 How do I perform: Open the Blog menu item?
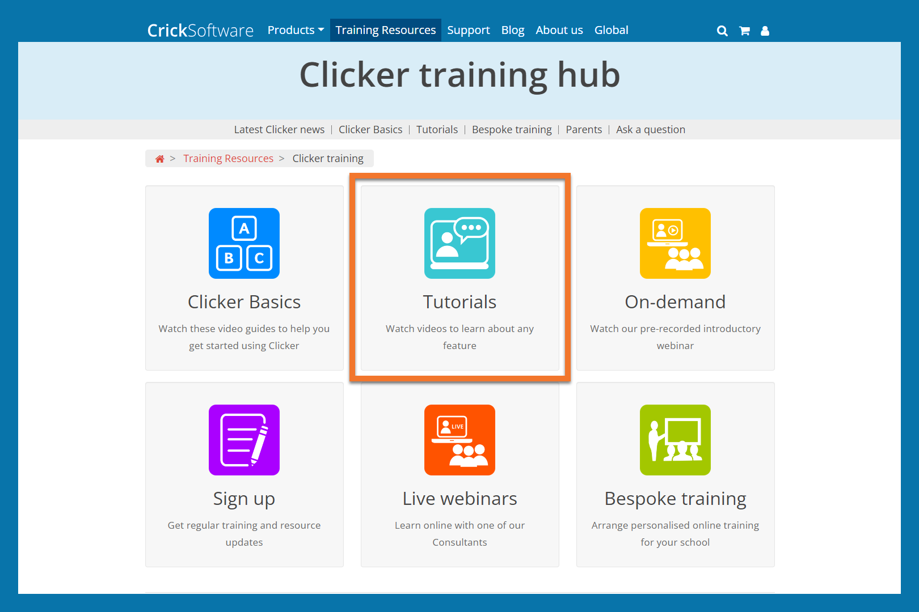(x=512, y=30)
